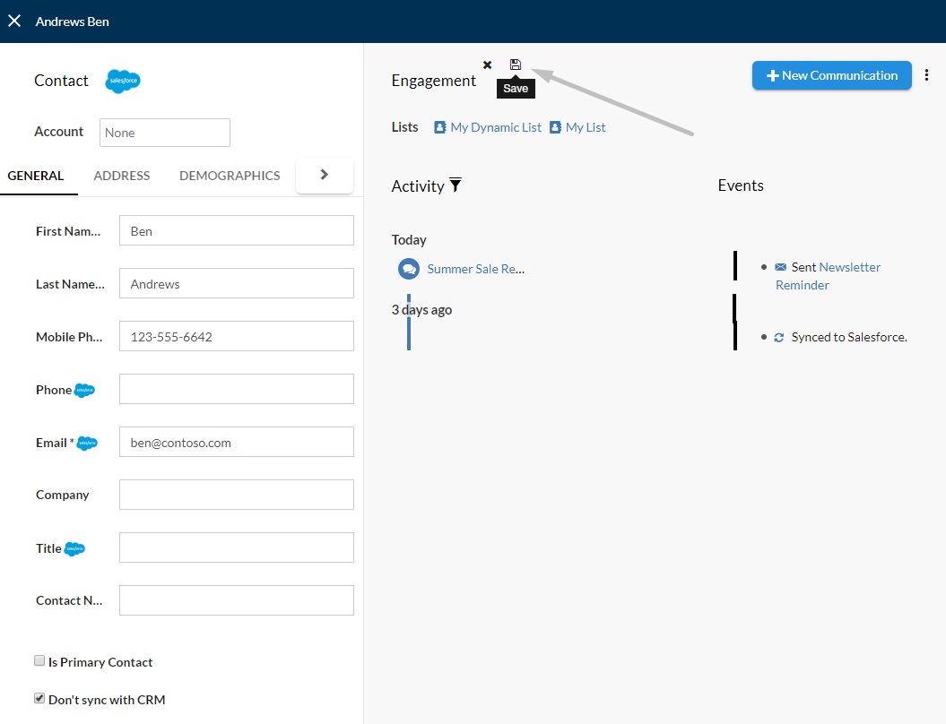Click the Salesforce logo next to Contact
This screenshot has height=724, width=946.
tap(123, 81)
